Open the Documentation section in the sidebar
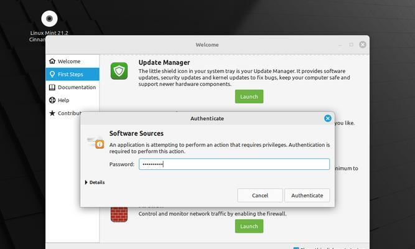Screen dimensions: 415x249 pos(73,87)
